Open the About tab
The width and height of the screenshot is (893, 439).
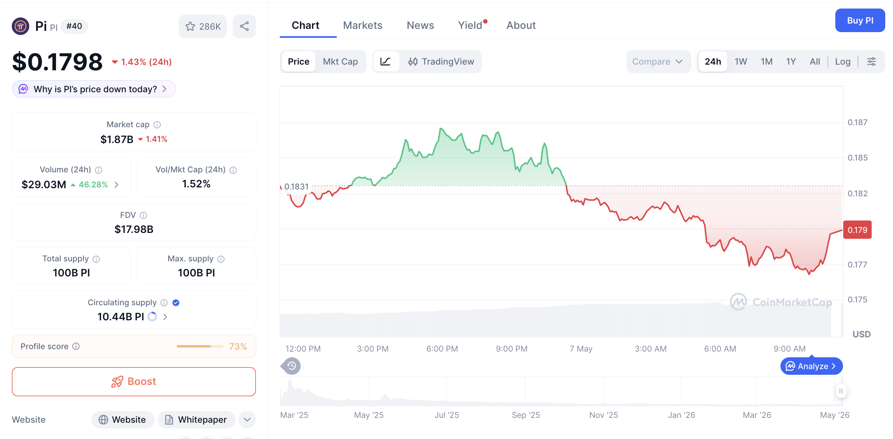(521, 25)
